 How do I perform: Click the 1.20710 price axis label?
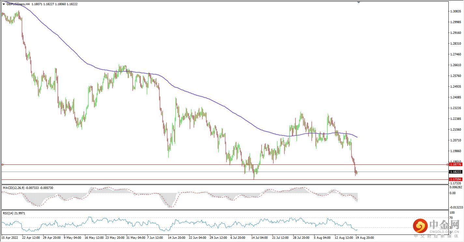pos(456,140)
